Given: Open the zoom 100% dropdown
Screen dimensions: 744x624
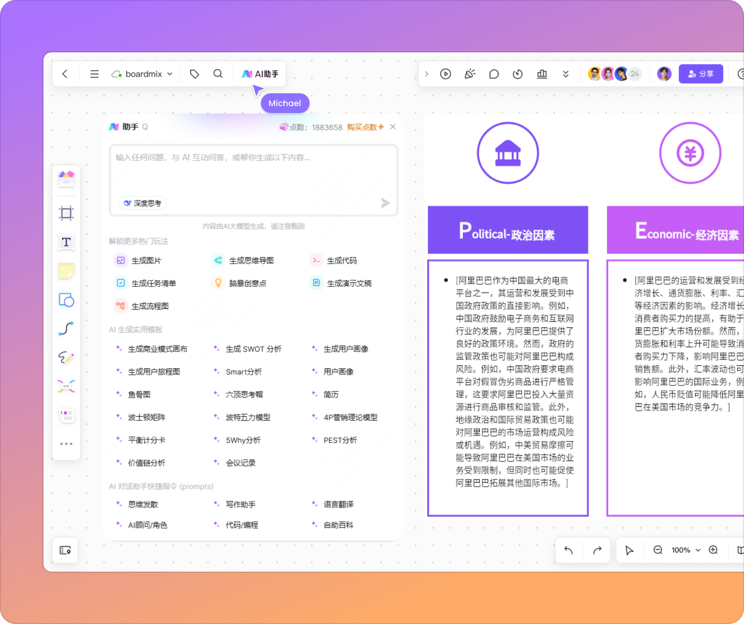Looking at the screenshot, I should coord(686,550).
